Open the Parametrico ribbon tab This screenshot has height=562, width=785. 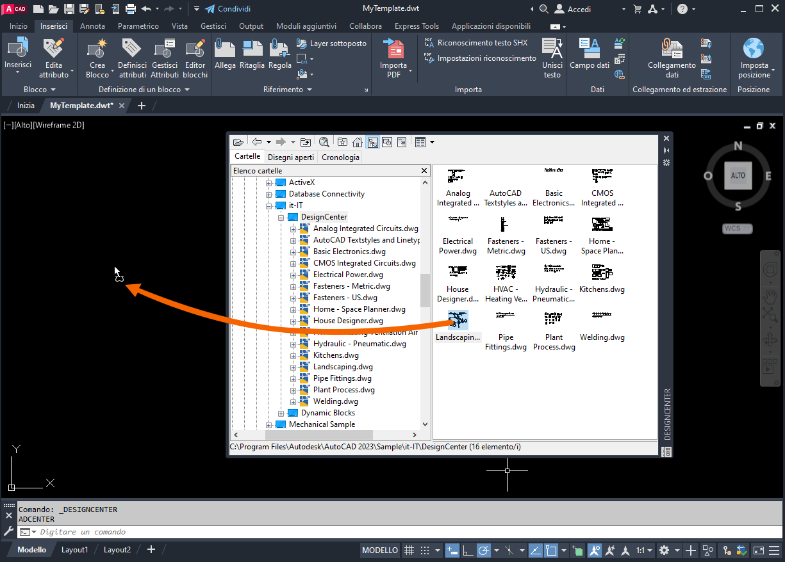tap(138, 26)
